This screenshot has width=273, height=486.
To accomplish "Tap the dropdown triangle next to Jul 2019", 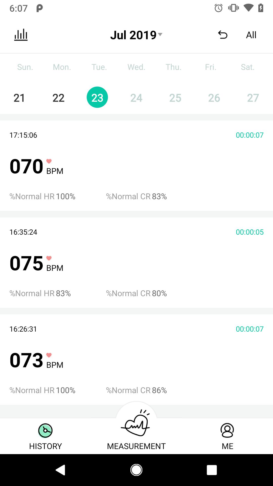I will tap(160, 34).
